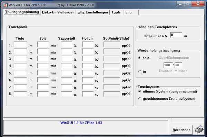The image size is (207, 137).
Task: Click the row 8 Tiefe field
Action: click(x=20, y=94)
